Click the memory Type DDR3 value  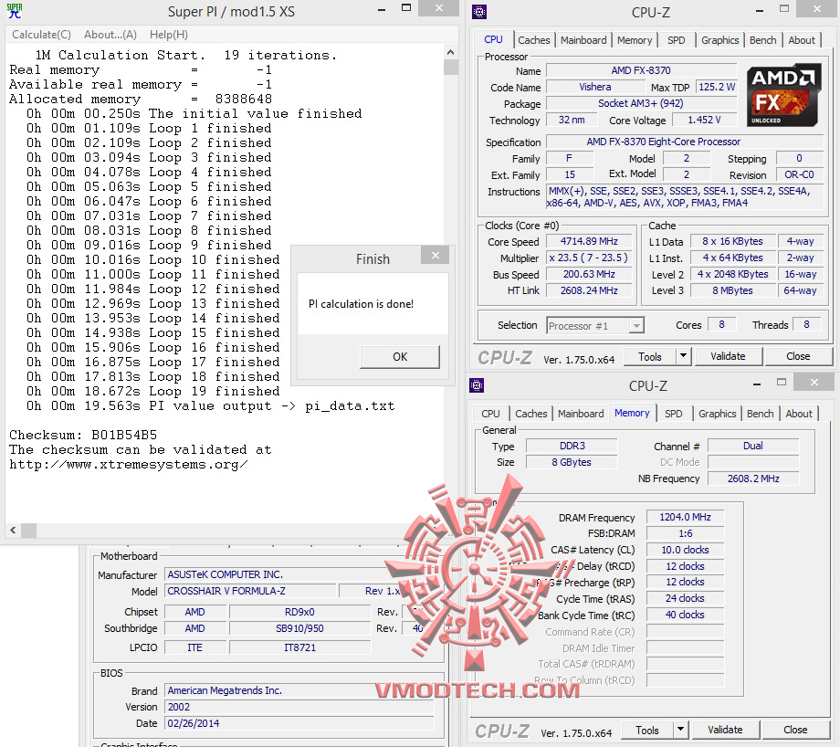[572, 446]
